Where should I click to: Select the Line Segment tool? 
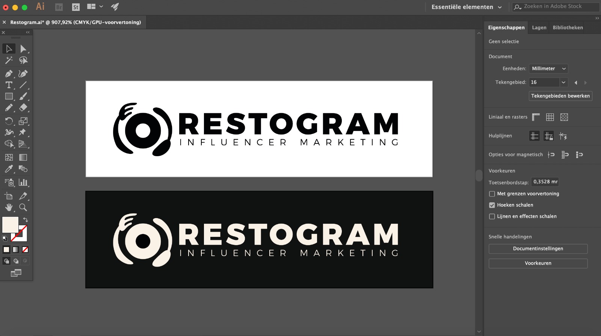[23, 85]
